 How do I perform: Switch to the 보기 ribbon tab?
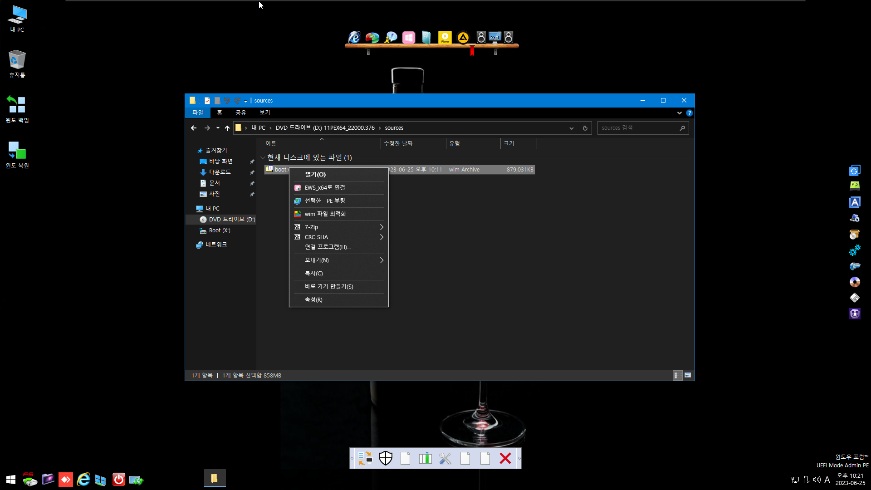coord(265,113)
